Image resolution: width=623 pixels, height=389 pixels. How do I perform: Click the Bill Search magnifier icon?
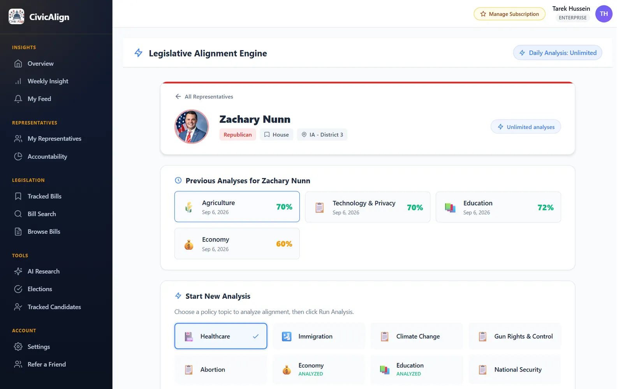tap(18, 214)
